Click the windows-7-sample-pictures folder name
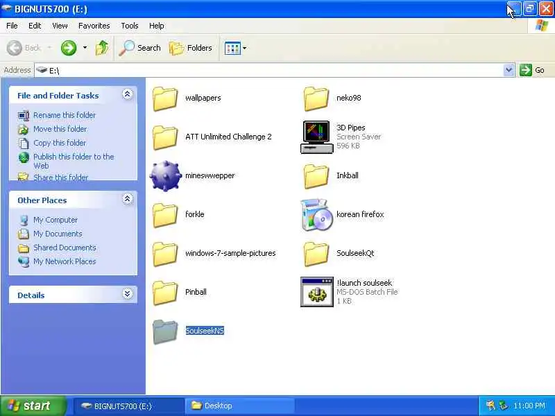Image resolution: width=555 pixels, height=416 pixels. tap(230, 253)
